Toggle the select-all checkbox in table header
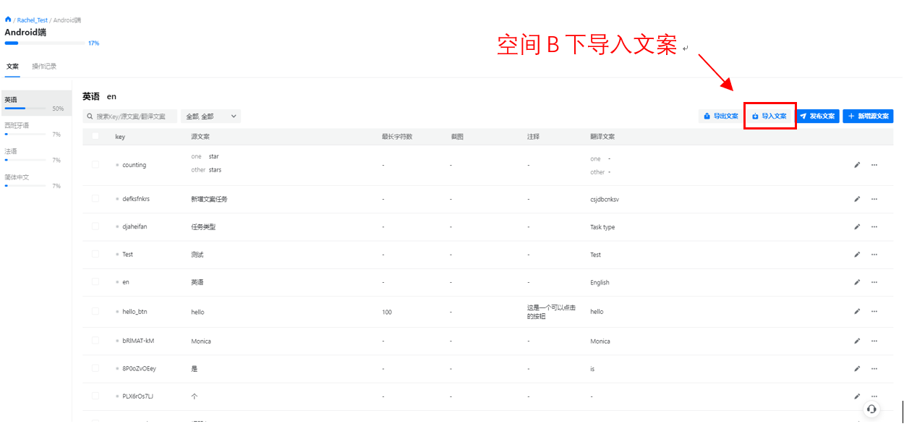 pos(95,137)
